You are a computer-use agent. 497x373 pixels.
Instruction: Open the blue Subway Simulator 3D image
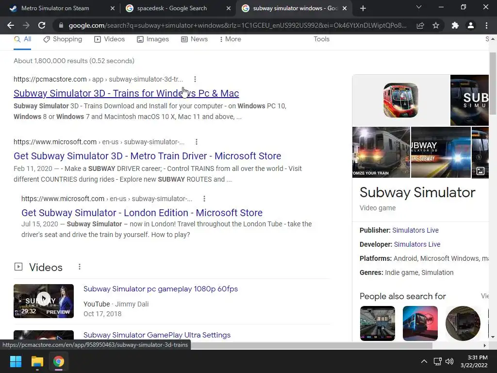(441, 152)
